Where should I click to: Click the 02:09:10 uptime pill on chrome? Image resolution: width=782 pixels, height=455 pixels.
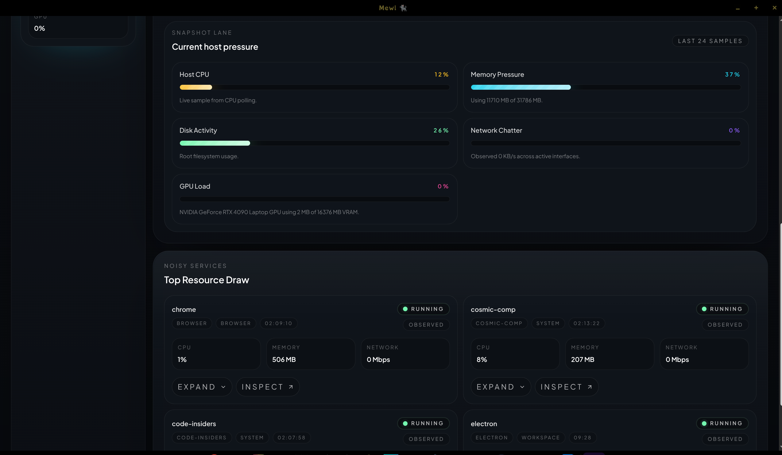tap(278, 323)
